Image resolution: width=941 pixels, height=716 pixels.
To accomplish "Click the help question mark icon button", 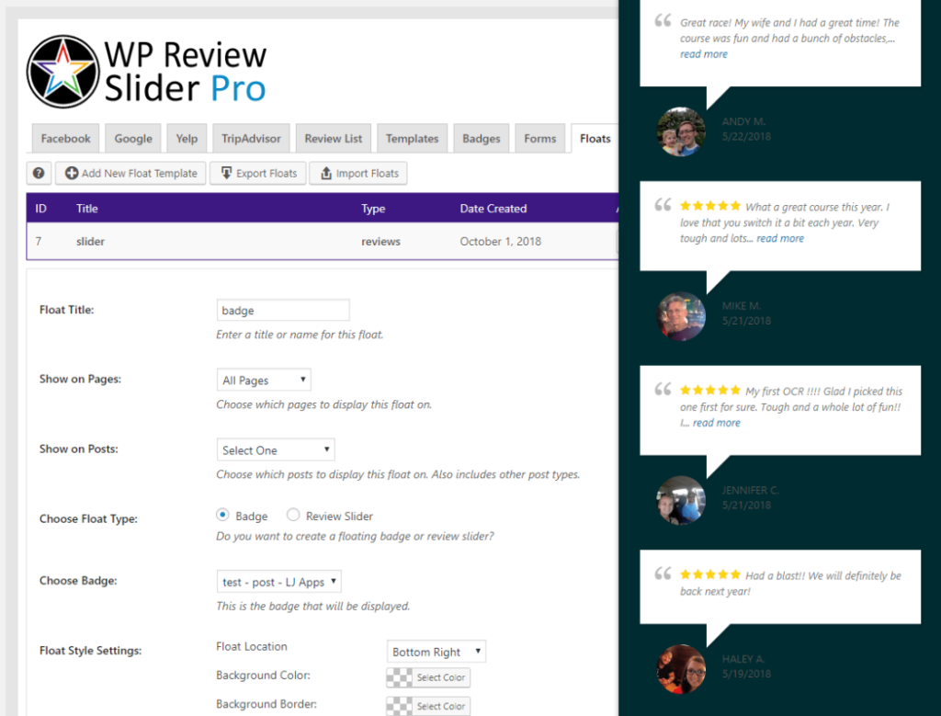I will click(x=39, y=173).
